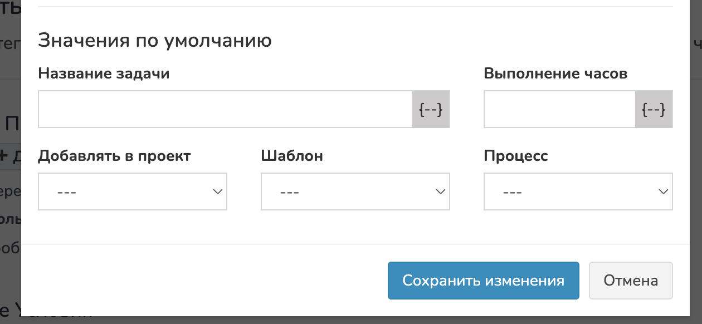702x324 pixels.
Task: Click the variable braces icon beside Выполнение часов
Action: point(654,110)
